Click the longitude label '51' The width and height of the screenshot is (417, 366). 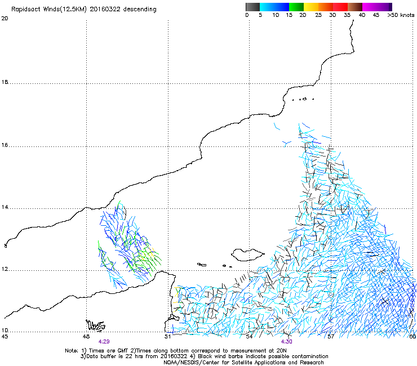pyautogui.click(x=167, y=337)
